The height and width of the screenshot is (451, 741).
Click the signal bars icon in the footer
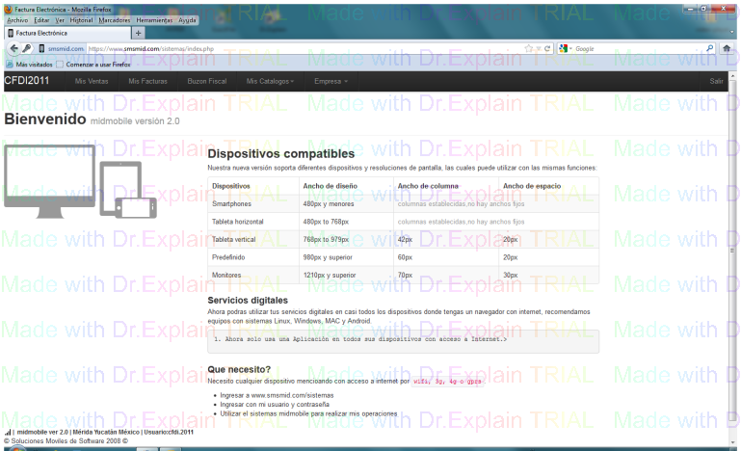coord(8,432)
